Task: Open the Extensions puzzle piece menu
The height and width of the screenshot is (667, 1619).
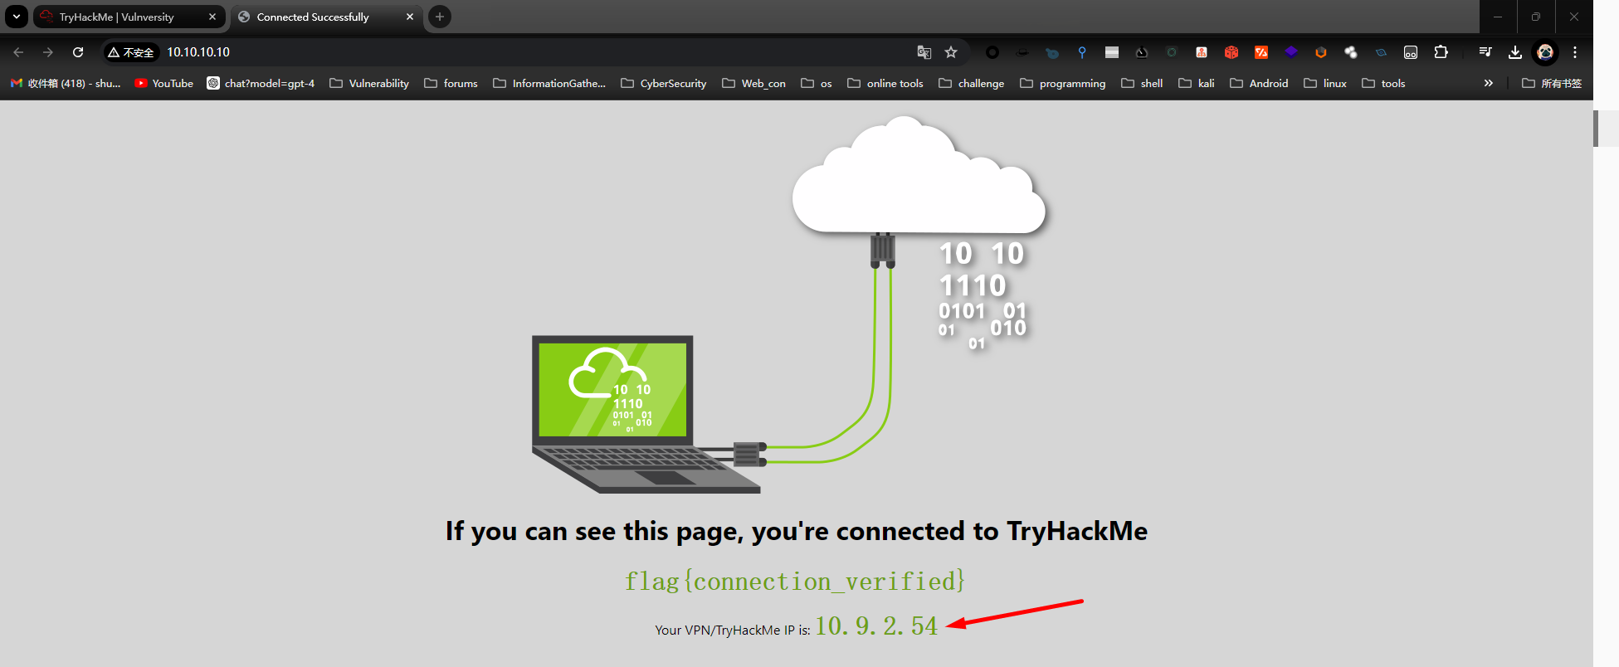Action: tap(1441, 52)
